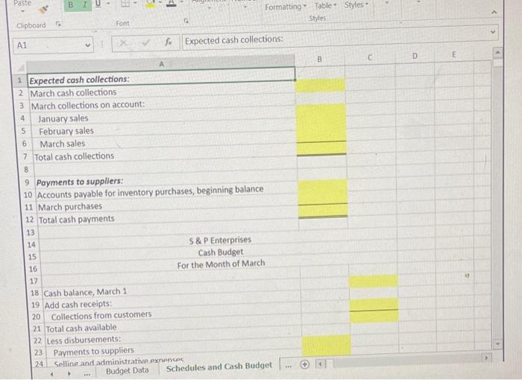Click vertical scrollbar down arrow
The image size is (522, 380).
(x=498, y=343)
